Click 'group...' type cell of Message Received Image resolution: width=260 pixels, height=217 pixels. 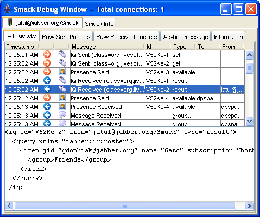(184, 116)
